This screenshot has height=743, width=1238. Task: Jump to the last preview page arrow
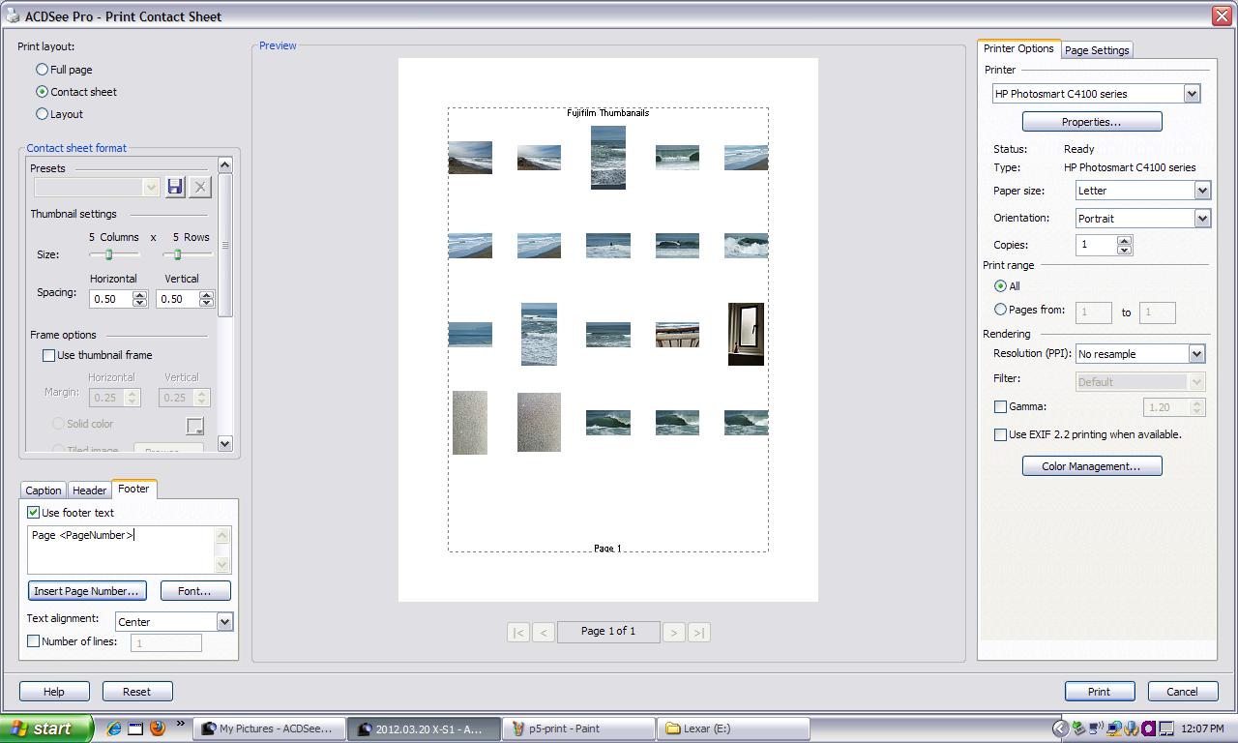click(698, 632)
